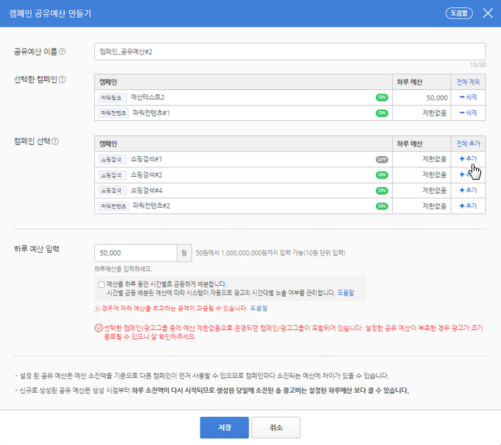Click help icon next to 공유예산 이름
This screenshot has width=501, height=445.
click(62, 52)
